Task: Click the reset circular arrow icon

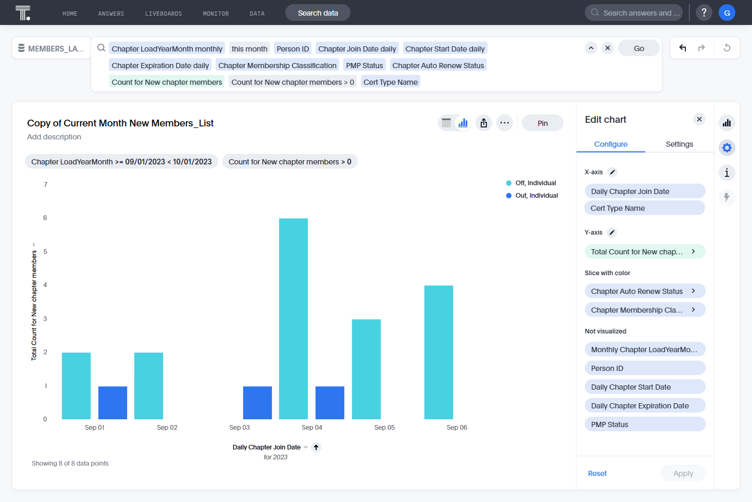Action: [x=727, y=48]
